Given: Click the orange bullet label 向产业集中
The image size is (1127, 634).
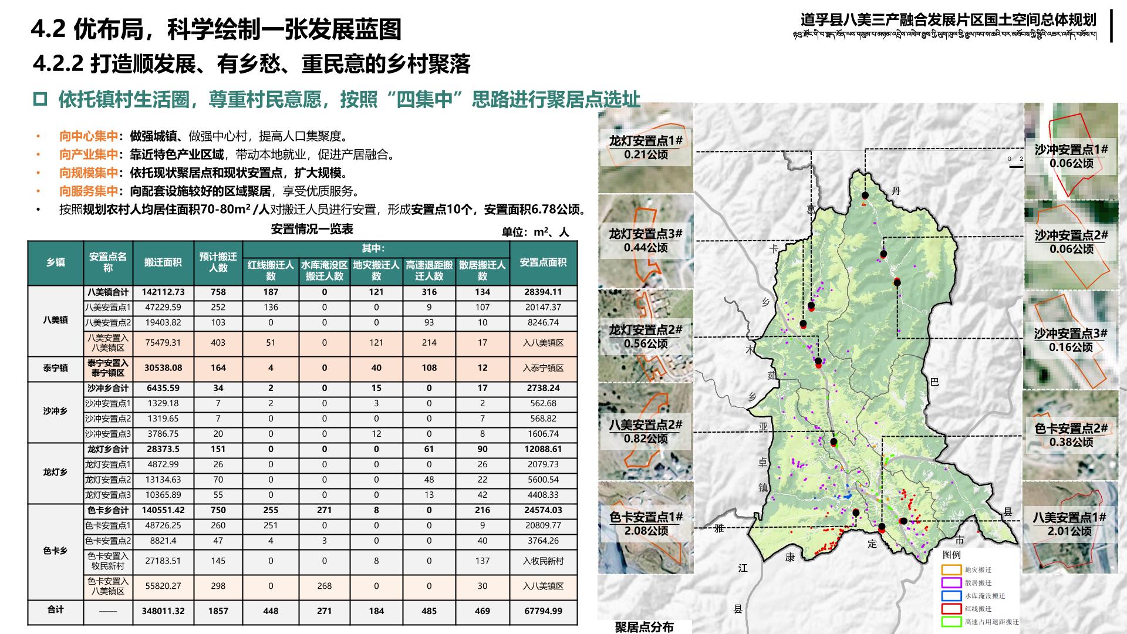Looking at the screenshot, I should (89, 154).
